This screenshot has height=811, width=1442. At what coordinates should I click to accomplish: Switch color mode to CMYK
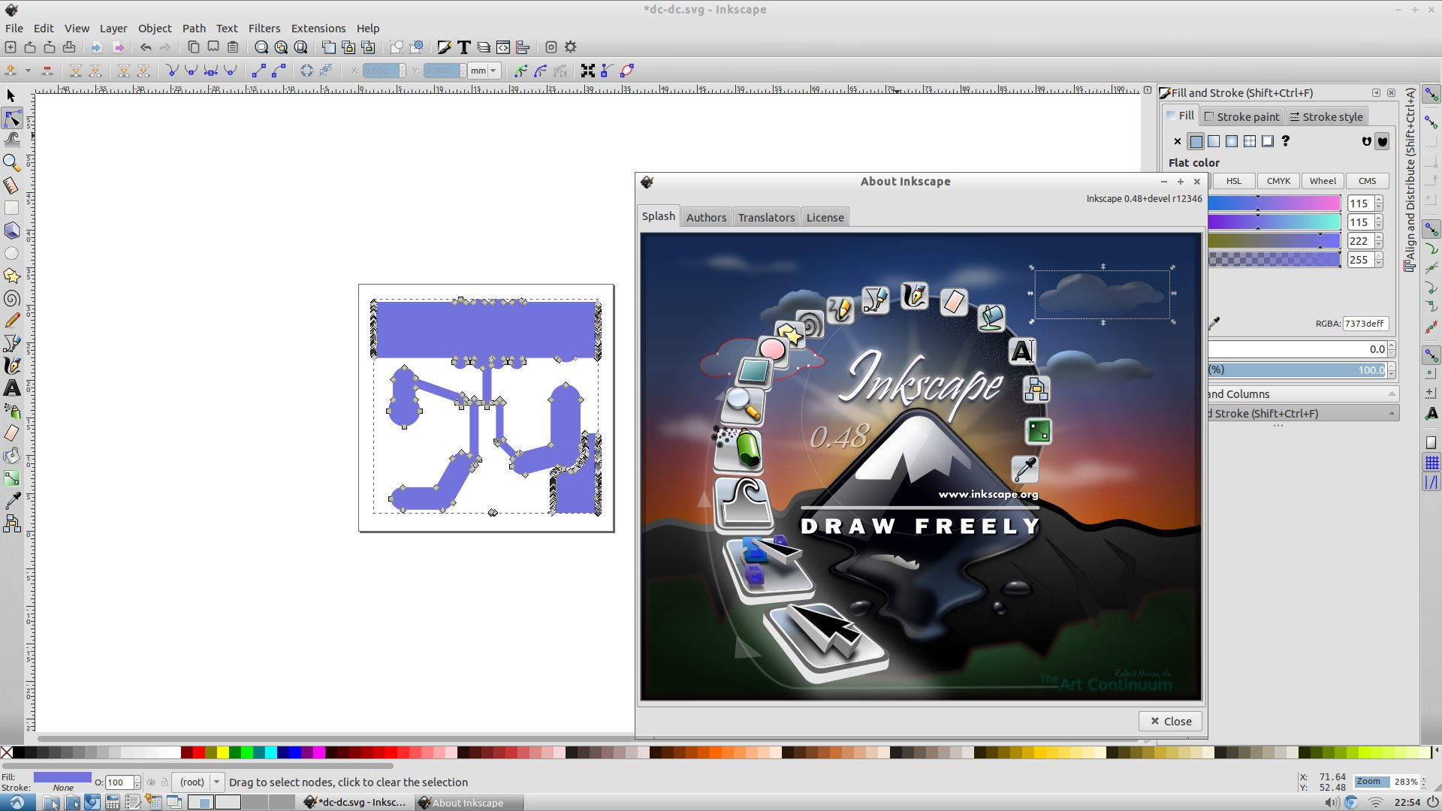coord(1278,181)
